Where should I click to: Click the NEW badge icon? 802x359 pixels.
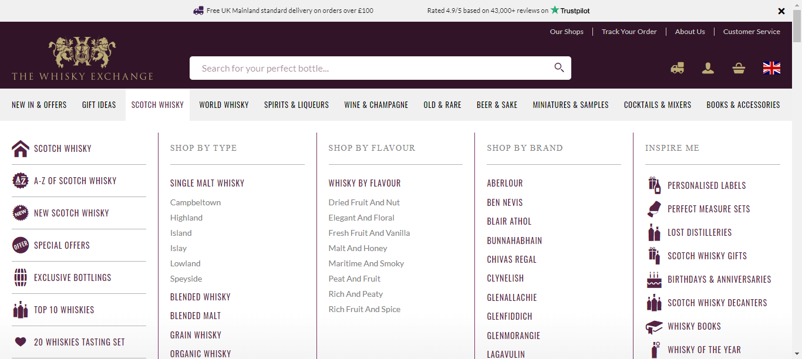(21, 213)
